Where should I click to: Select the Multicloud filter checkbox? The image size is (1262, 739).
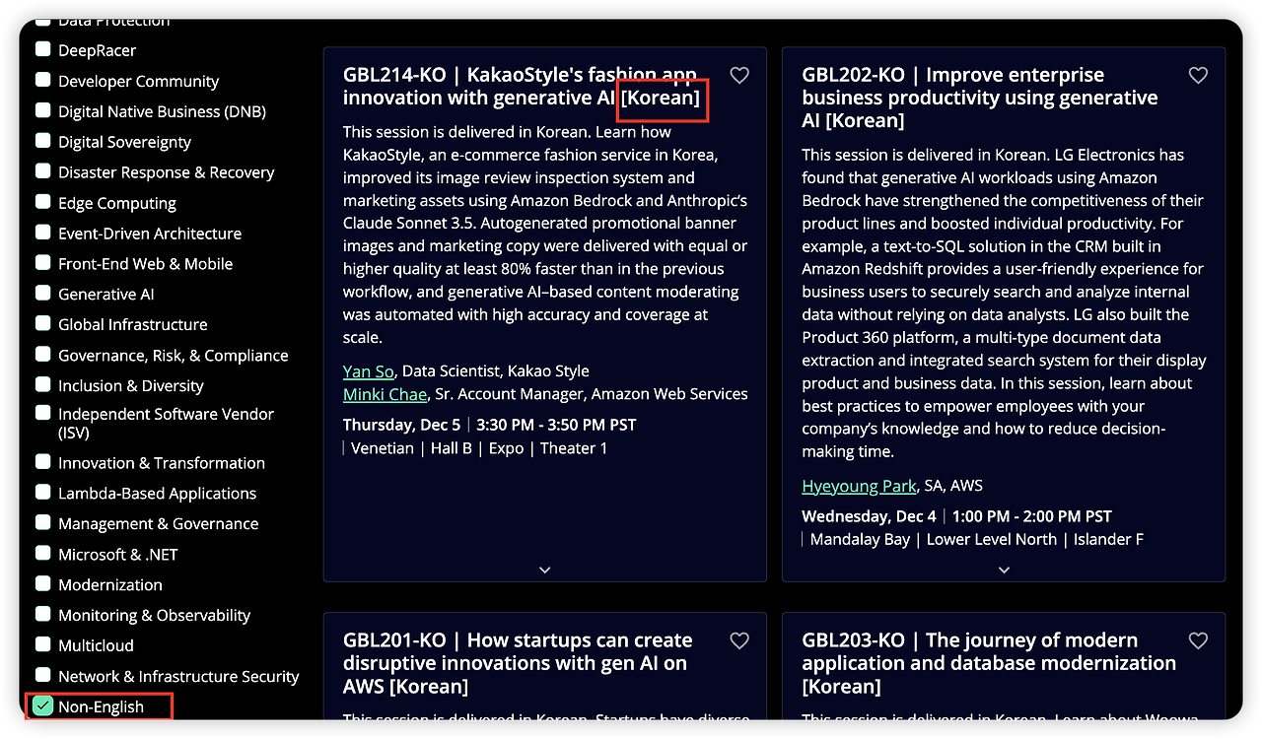point(43,645)
